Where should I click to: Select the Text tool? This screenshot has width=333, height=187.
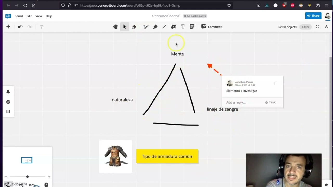click(x=183, y=27)
